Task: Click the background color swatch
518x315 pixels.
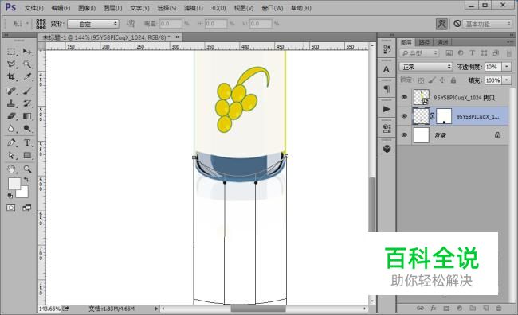Action: click(x=24, y=193)
